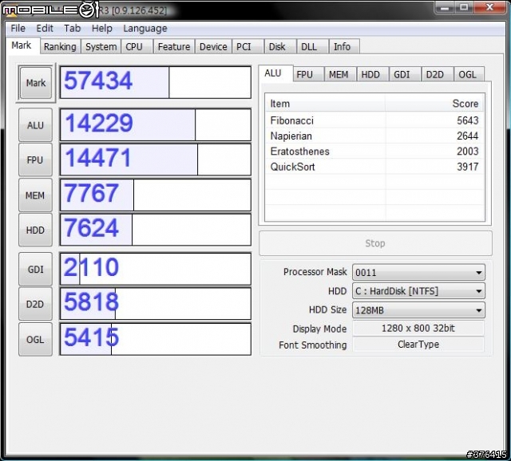Run the D2D benchmark button
The image size is (511, 461).
[35, 304]
